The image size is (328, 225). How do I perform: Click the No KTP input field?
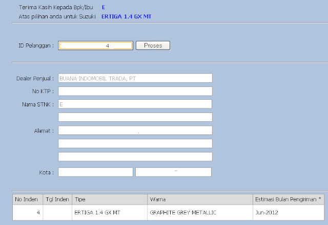135,91
